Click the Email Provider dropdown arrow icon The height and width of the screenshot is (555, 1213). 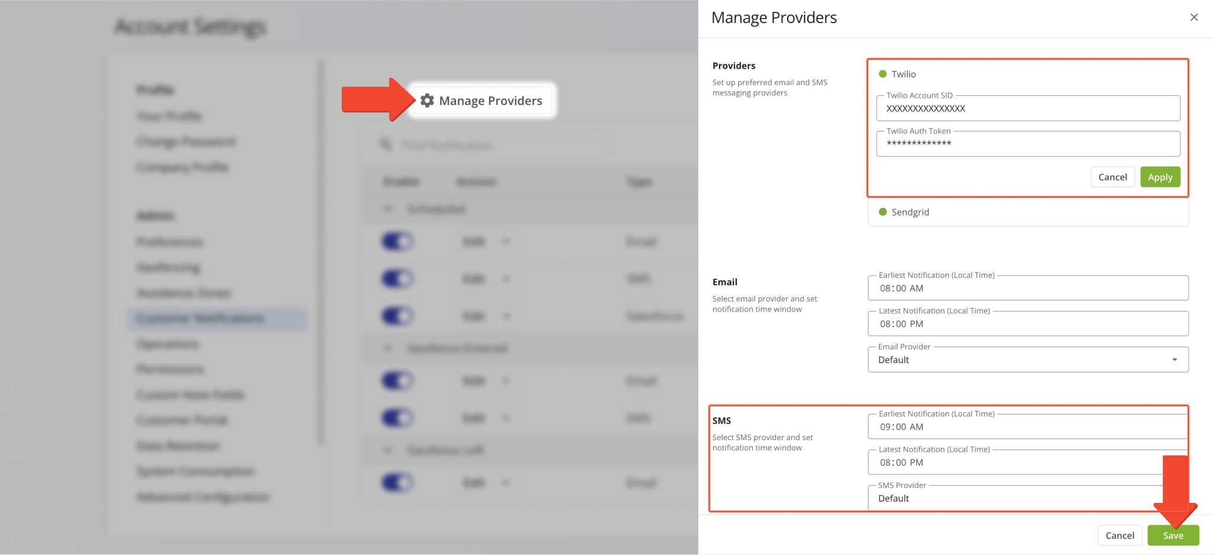1175,360
